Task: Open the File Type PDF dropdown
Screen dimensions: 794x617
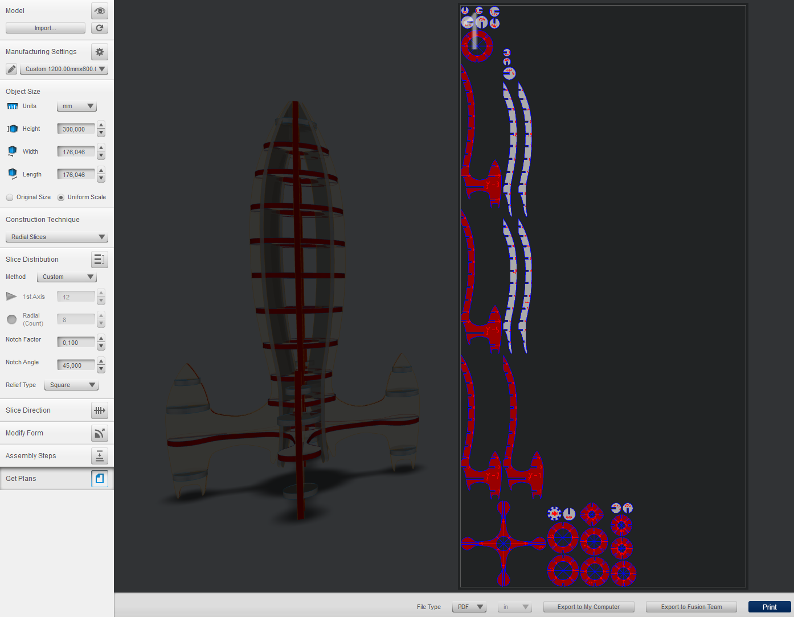Action: coord(469,607)
